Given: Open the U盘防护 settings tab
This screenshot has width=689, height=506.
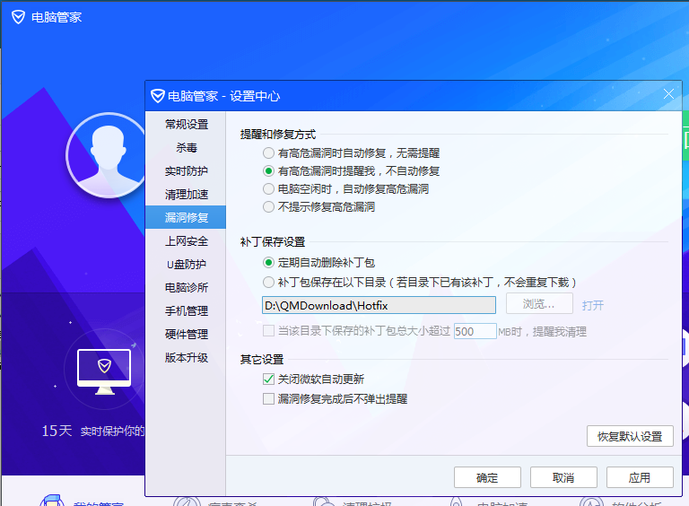Looking at the screenshot, I should click(186, 264).
